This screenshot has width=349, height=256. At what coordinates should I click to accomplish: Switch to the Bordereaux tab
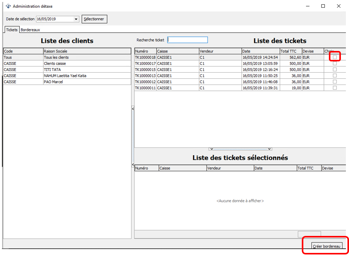click(31, 30)
